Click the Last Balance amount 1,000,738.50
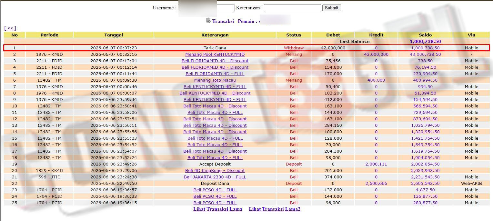The height and width of the screenshot is (221, 493). (425, 41)
